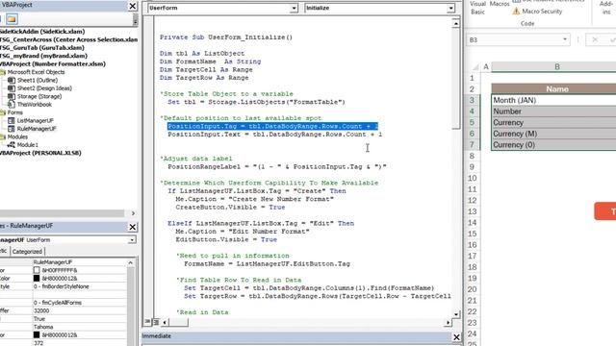Image resolution: width=616 pixels, height=346 pixels.
Task: Open the Storage (Storage) sheet object
Action: click(x=38, y=96)
